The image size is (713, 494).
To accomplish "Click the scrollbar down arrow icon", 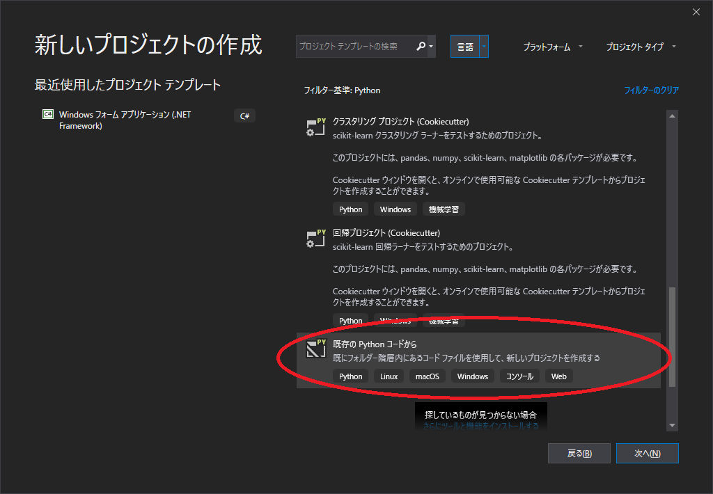I will 671,425.
